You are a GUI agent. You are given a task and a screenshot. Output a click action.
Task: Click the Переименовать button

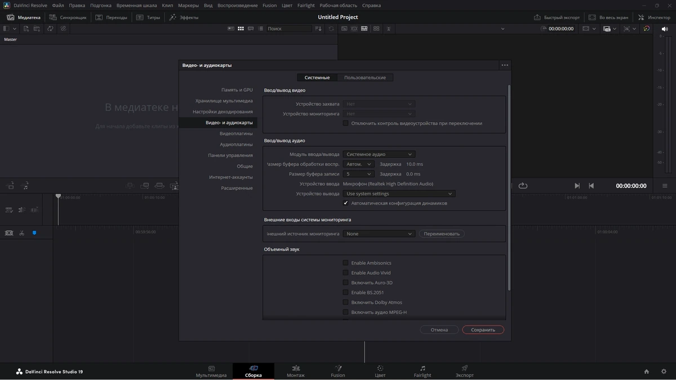point(442,234)
